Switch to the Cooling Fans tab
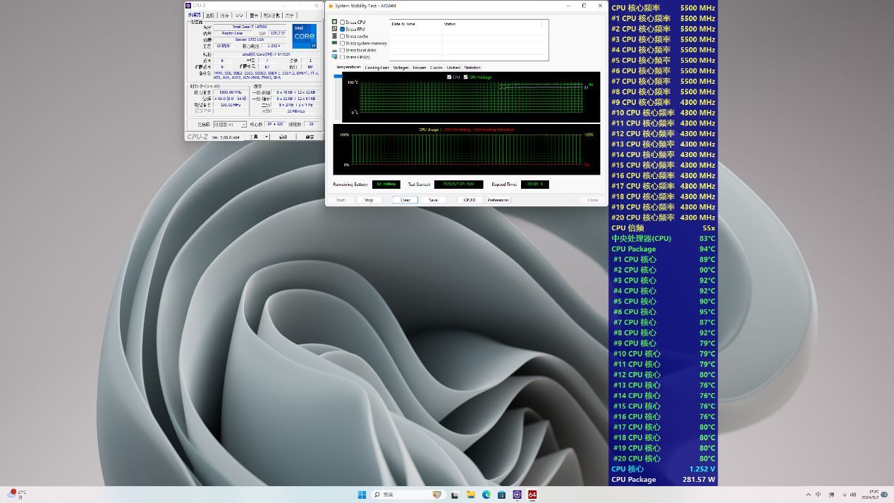Image resolution: width=894 pixels, height=503 pixels. pos(376,68)
